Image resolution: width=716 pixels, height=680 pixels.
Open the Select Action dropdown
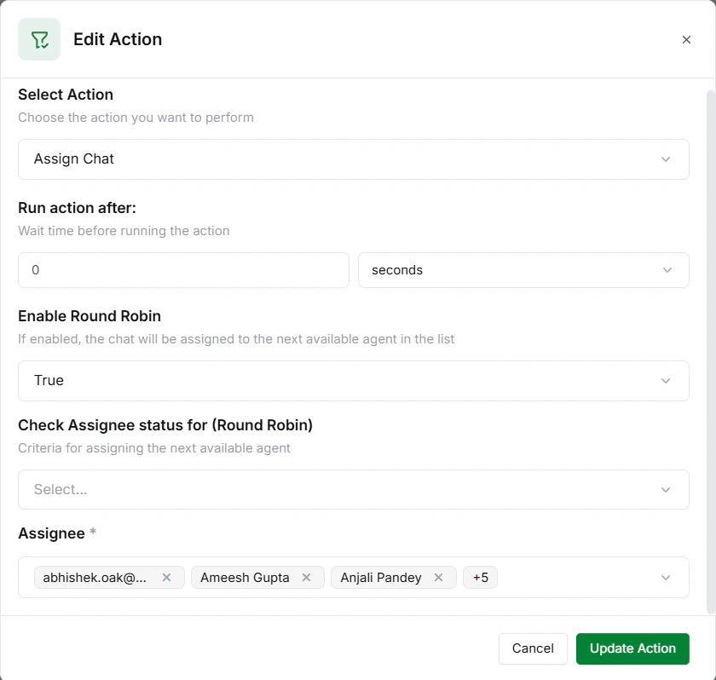click(354, 158)
